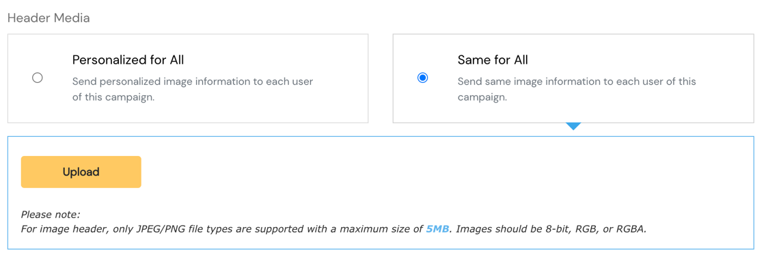Click the Same for All title
The image size is (766, 264).
click(x=493, y=60)
